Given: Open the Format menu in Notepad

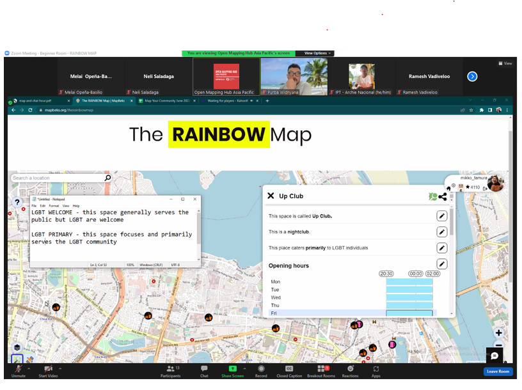Looking at the screenshot, I should (x=54, y=206).
